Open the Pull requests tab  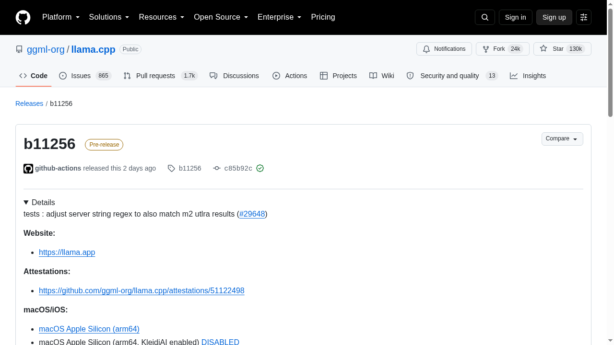161,76
